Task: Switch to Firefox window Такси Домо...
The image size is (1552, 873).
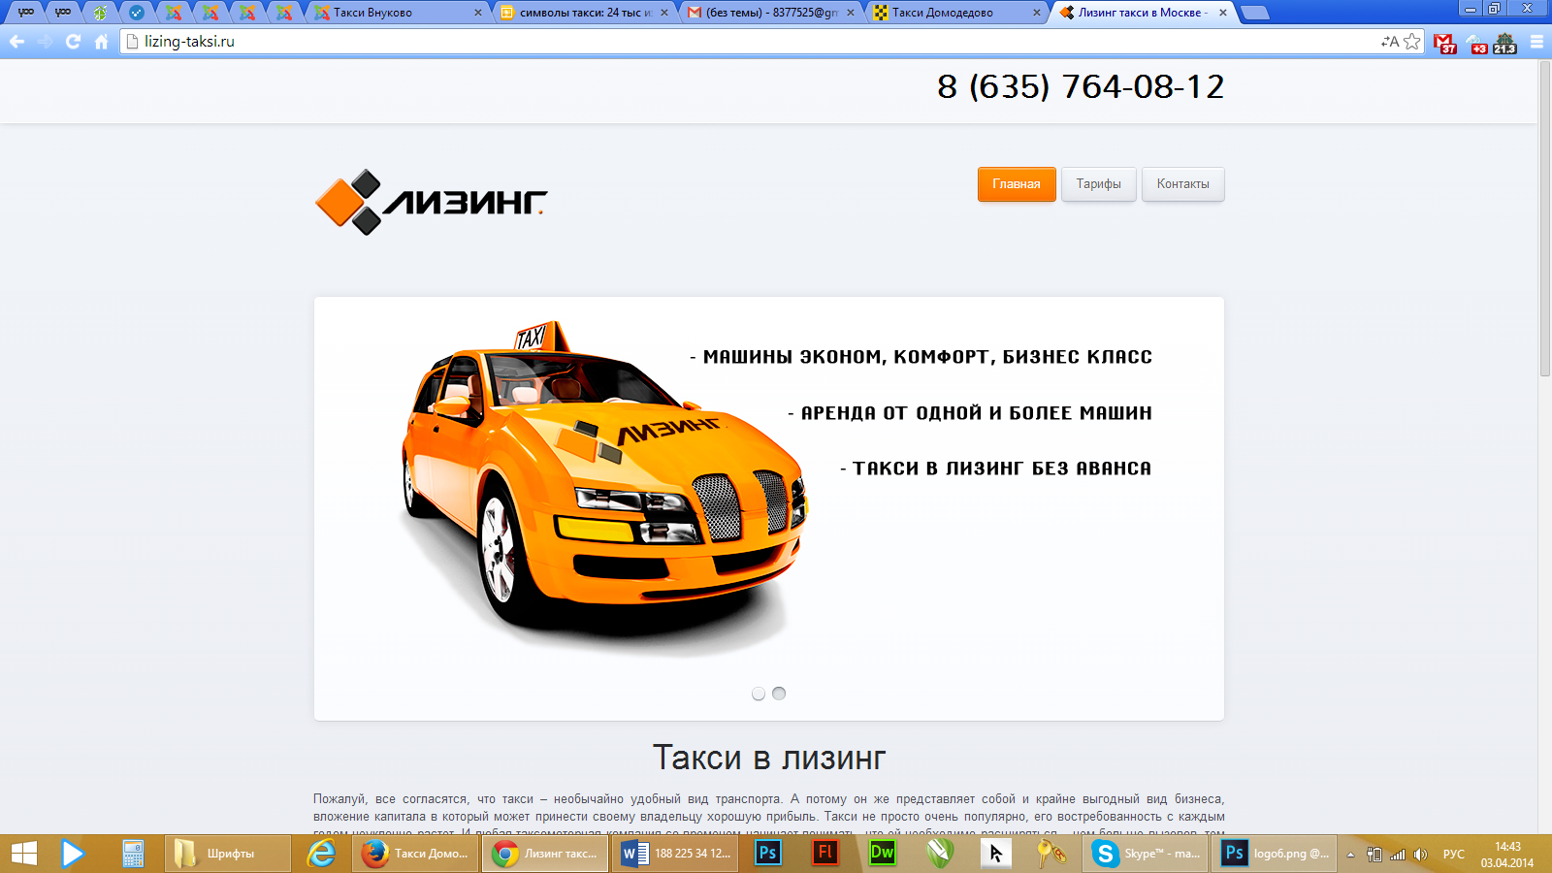Action: [415, 854]
